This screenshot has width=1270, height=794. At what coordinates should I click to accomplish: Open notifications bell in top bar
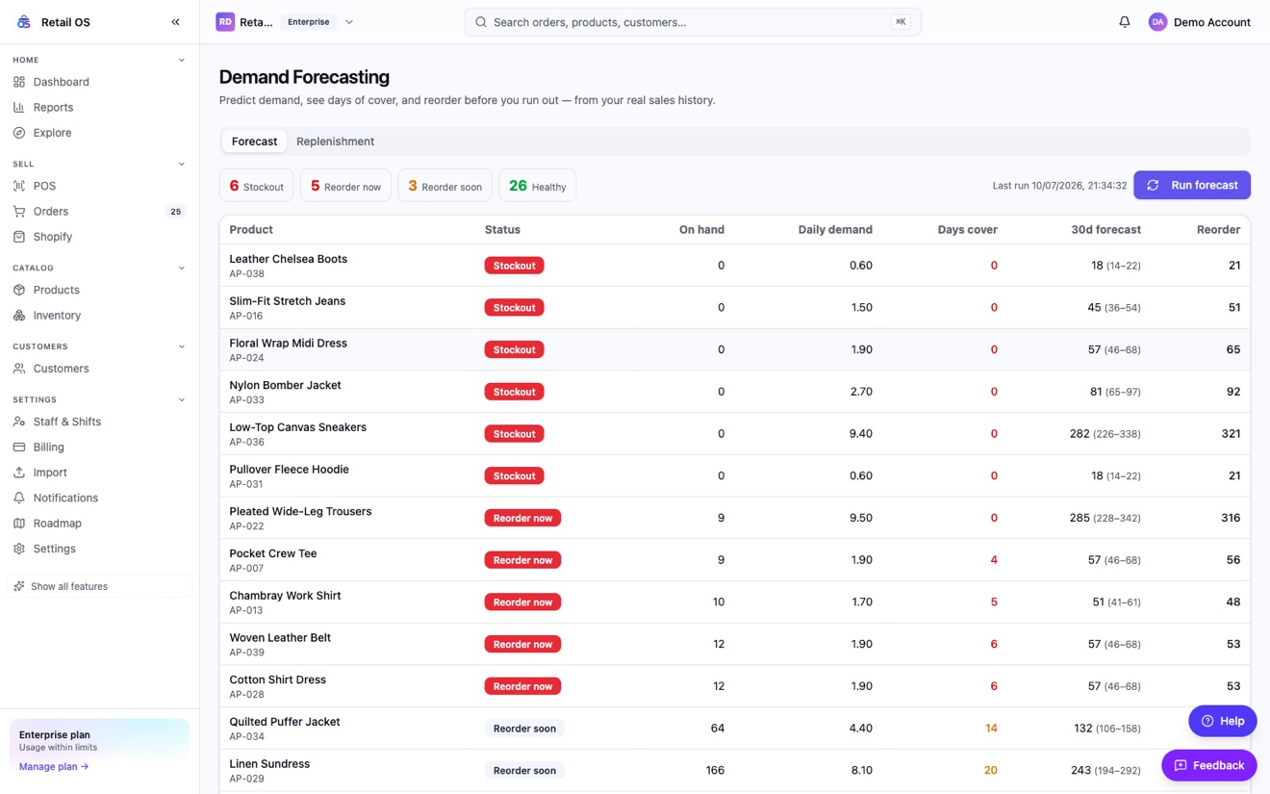coord(1124,22)
